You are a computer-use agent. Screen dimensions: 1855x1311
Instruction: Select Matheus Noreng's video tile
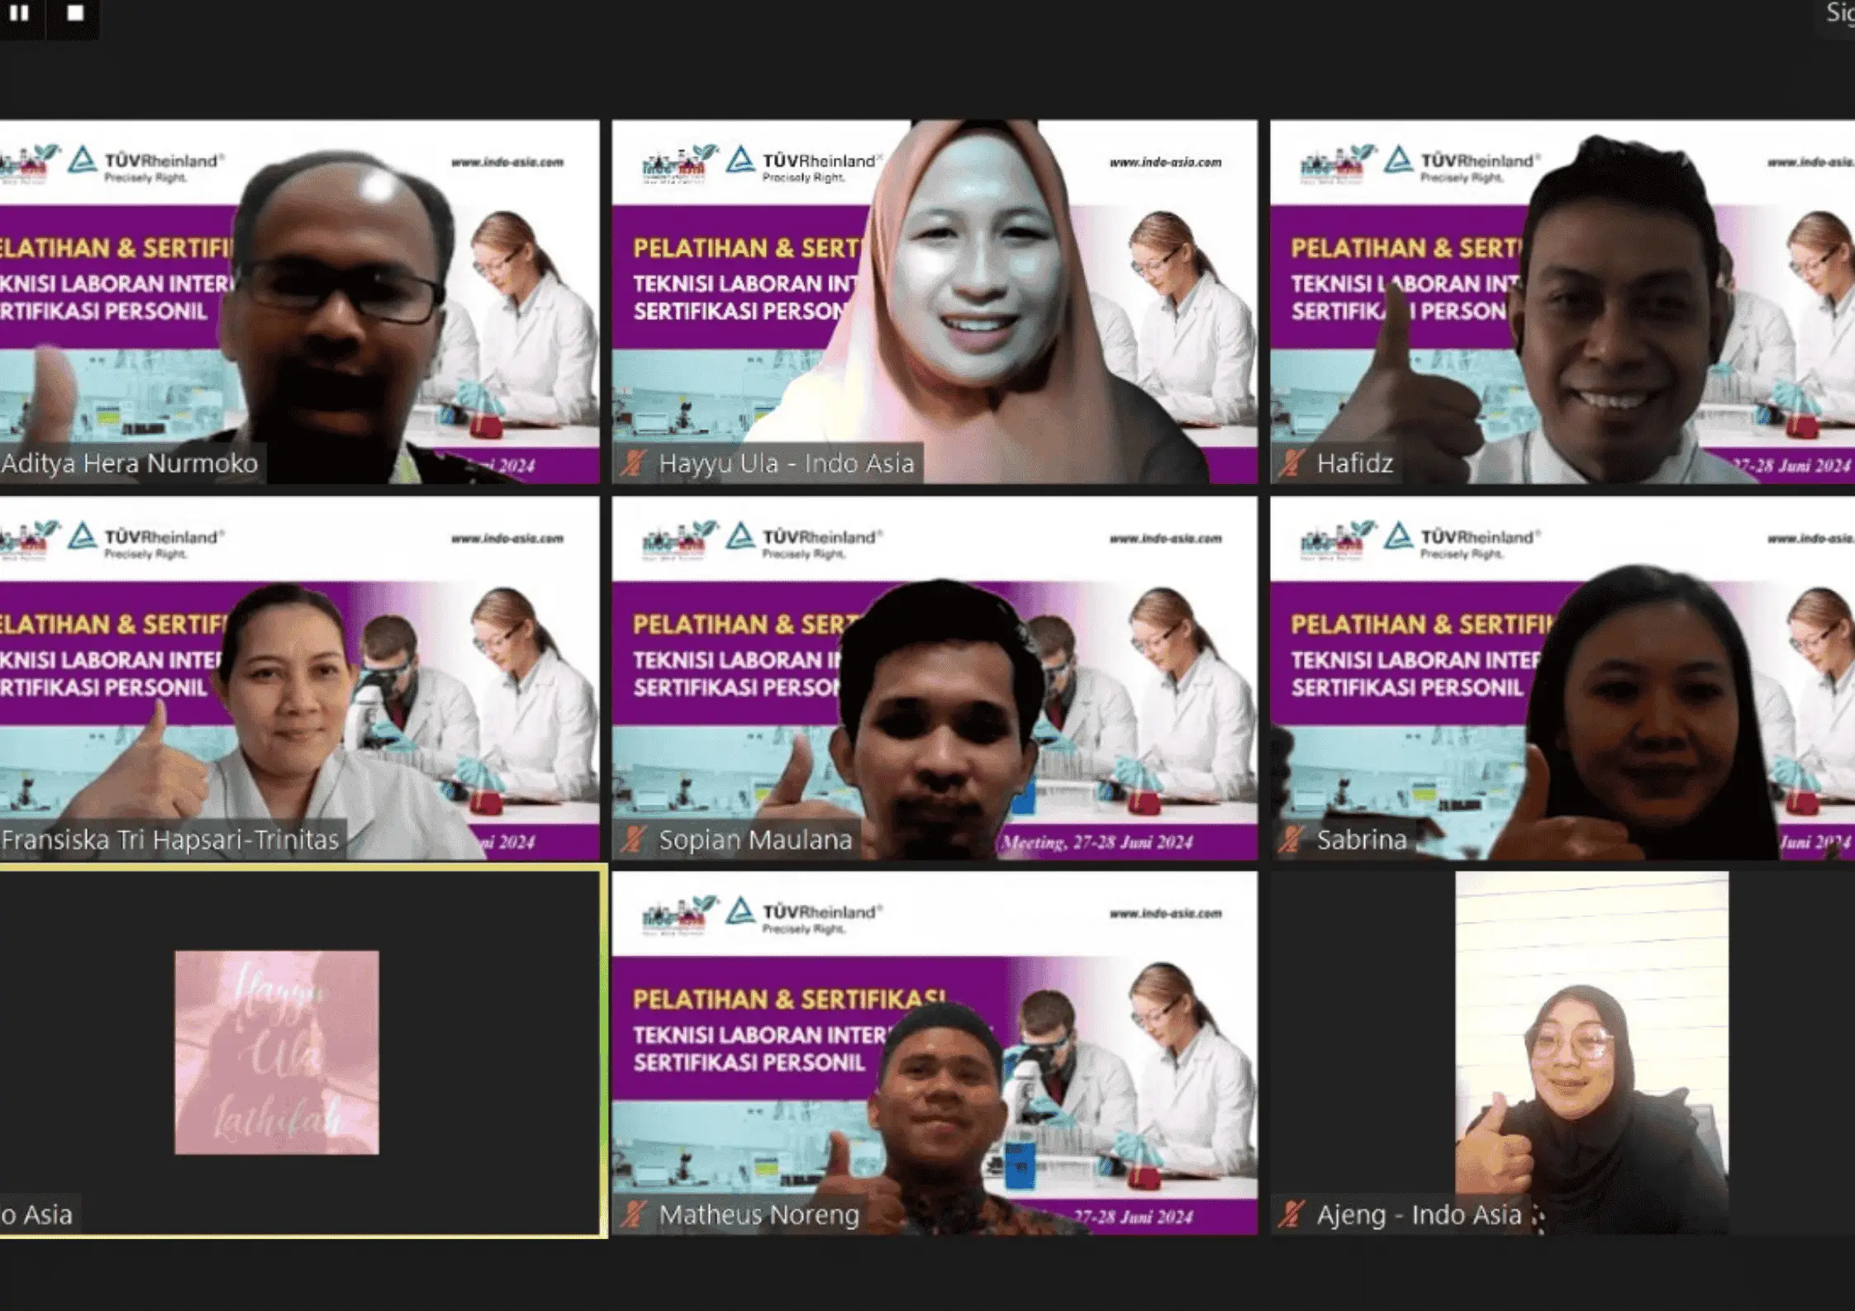[935, 1053]
